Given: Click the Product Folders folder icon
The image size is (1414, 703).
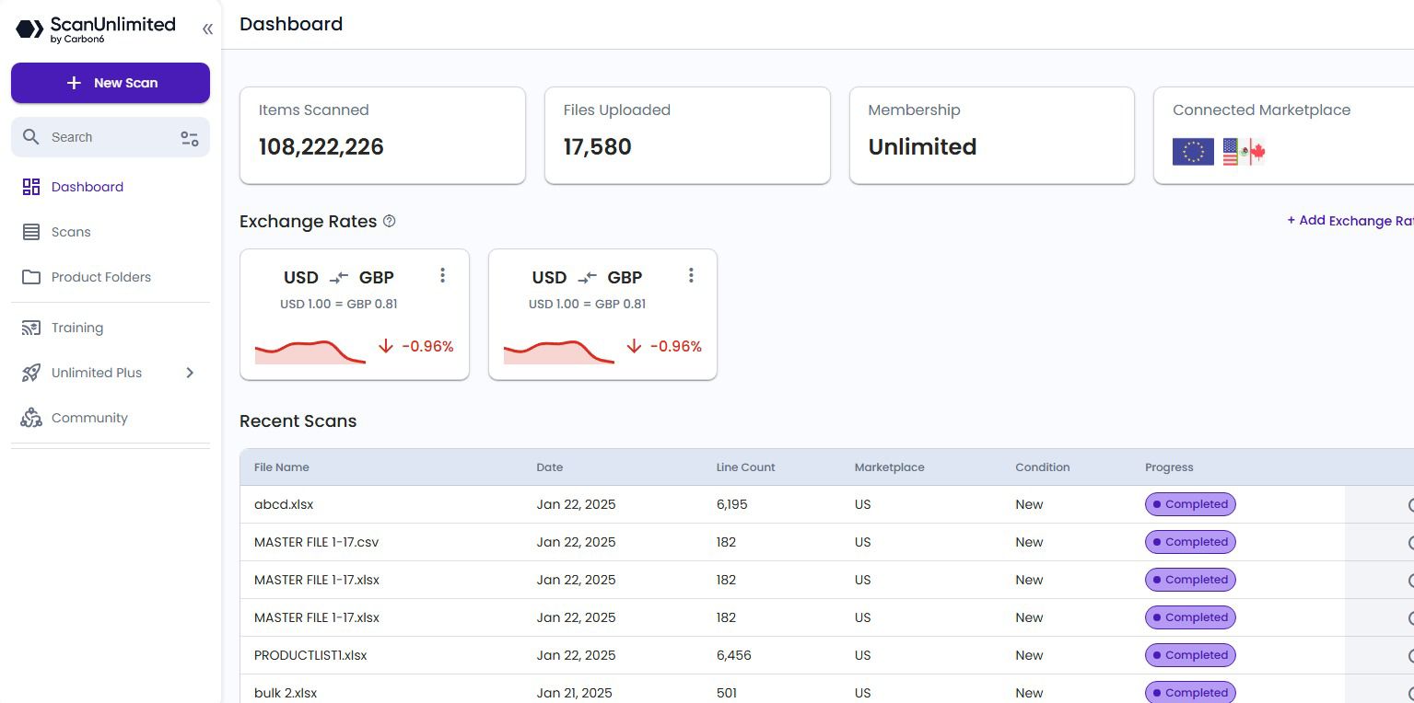Looking at the screenshot, I should 31,277.
